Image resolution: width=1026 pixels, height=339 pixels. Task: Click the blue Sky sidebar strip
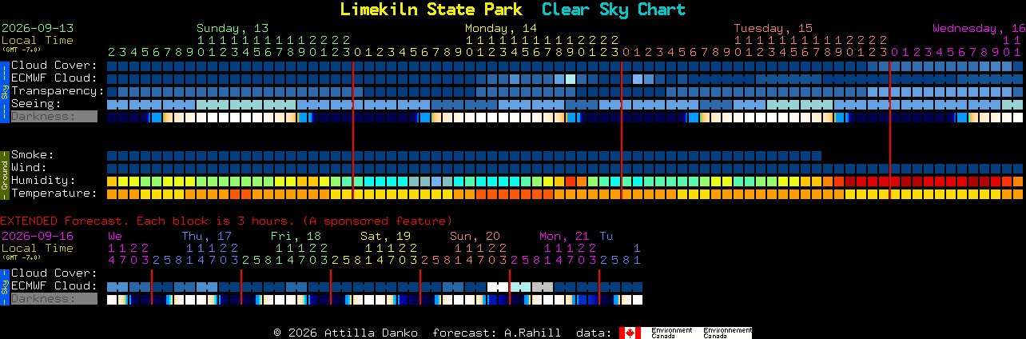point(4,90)
